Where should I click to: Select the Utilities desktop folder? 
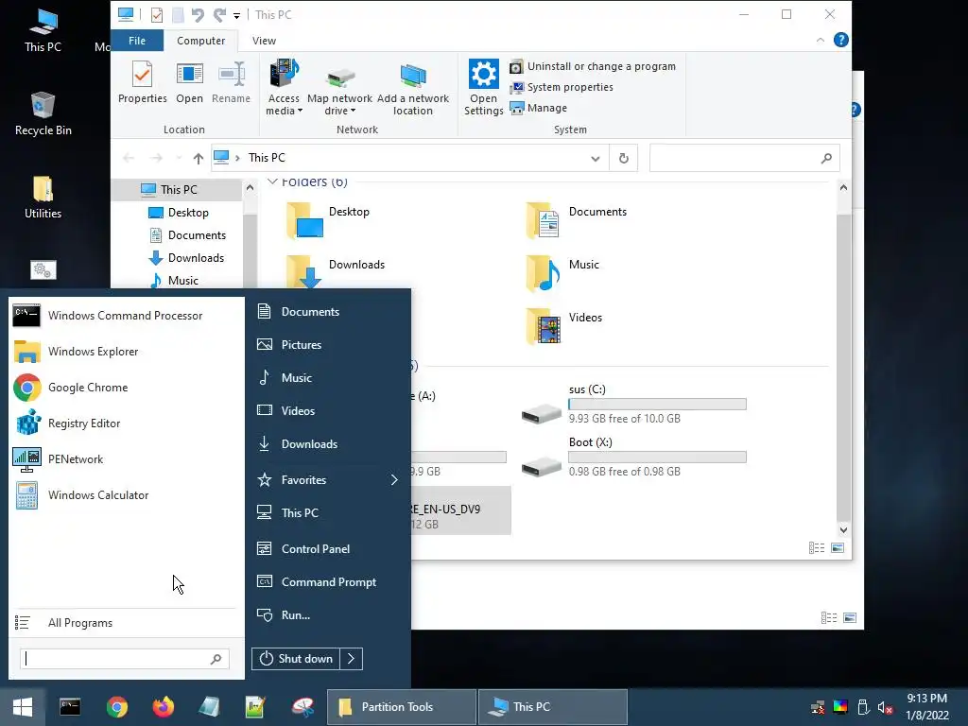(x=43, y=197)
